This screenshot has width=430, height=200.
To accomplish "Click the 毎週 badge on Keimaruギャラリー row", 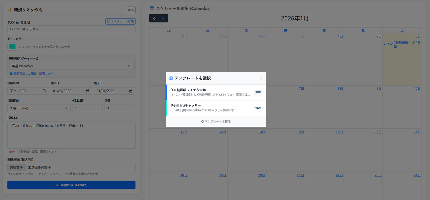I will point(258,108).
